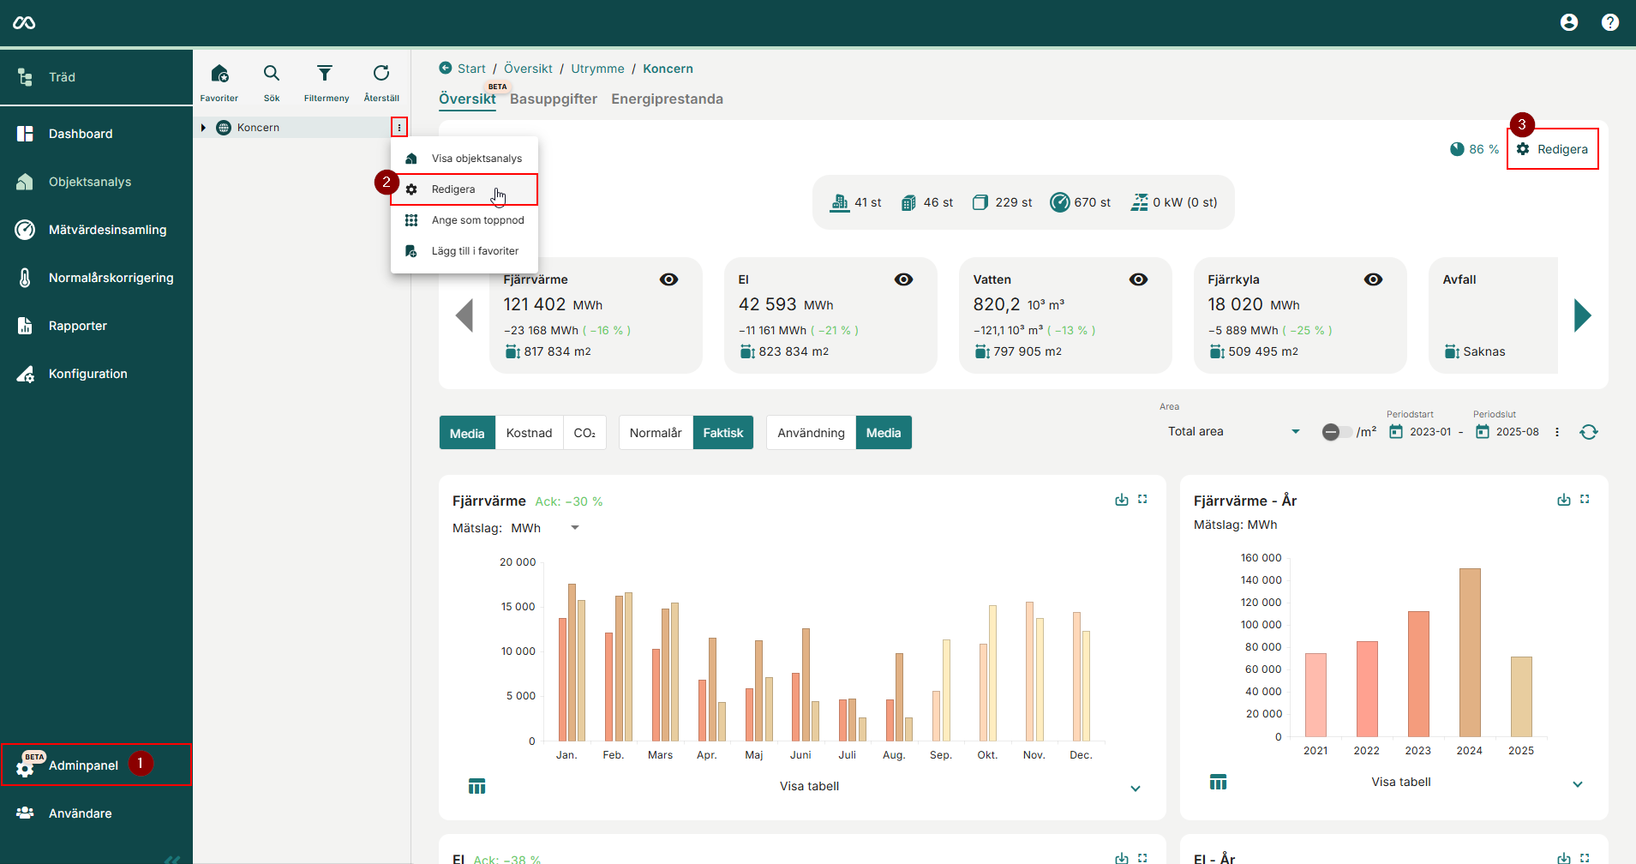Go to Rapporter via the sidebar icon
The height and width of the screenshot is (864, 1636).
point(79,325)
